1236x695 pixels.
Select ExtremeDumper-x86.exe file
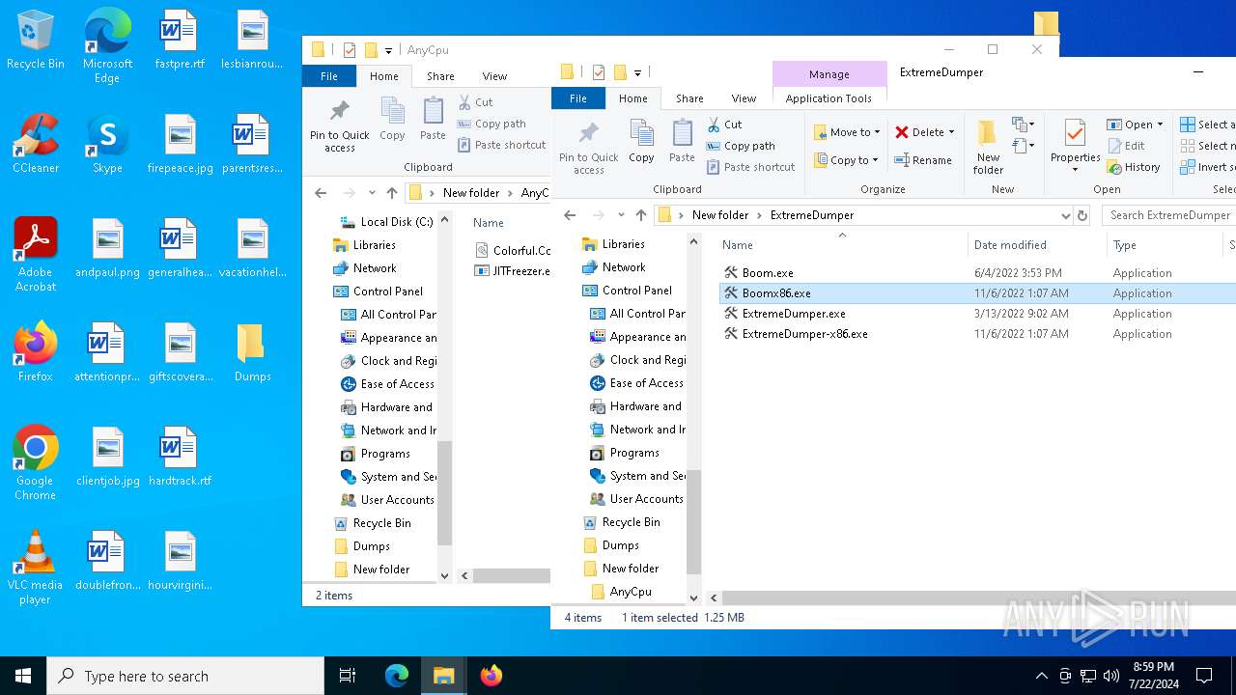(x=795, y=334)
